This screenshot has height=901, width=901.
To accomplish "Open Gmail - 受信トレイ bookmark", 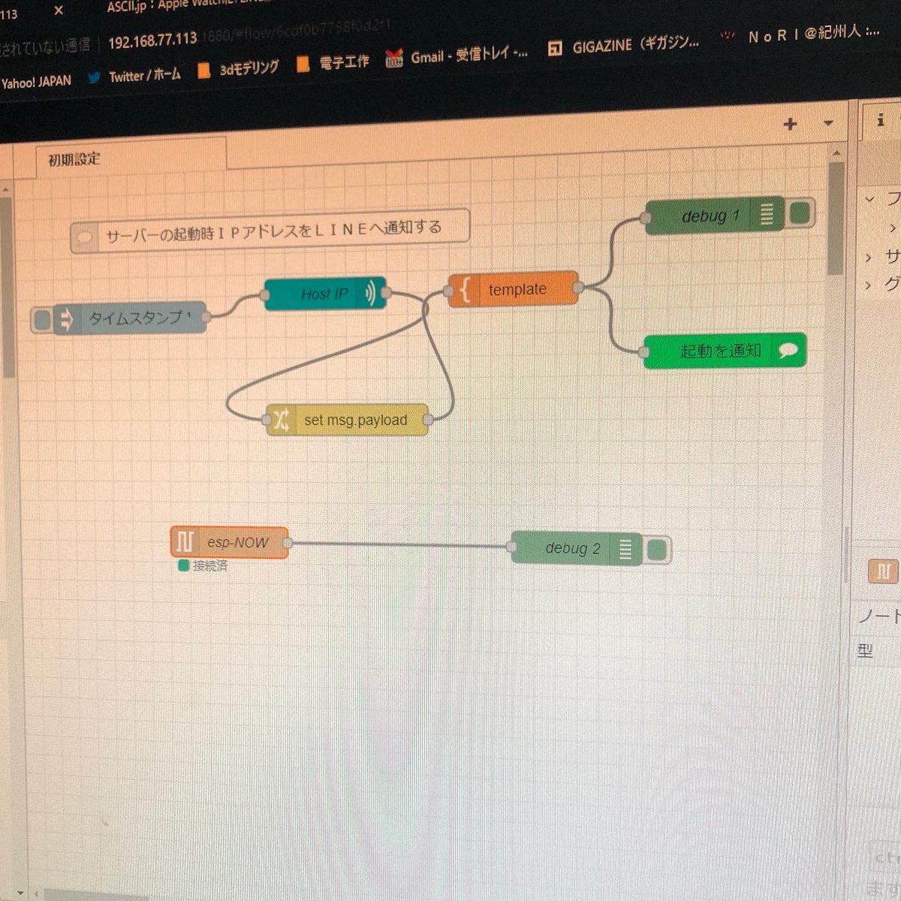I will [x=457, y=56].
